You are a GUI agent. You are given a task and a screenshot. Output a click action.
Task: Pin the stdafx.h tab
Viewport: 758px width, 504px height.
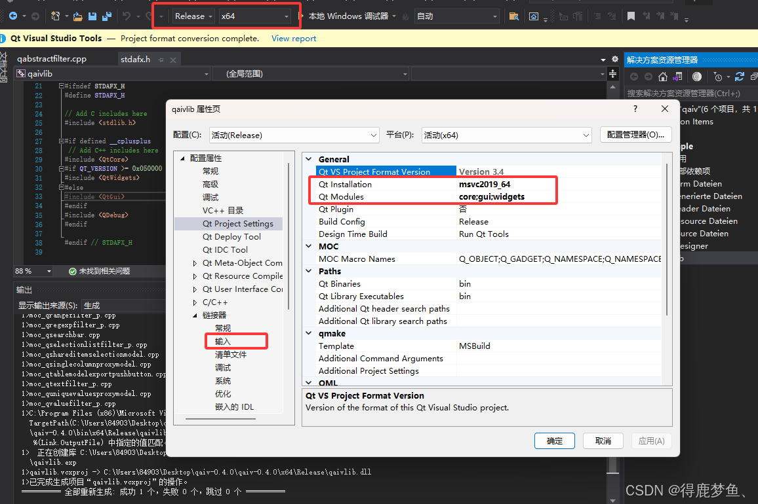[x=161, y=60]
